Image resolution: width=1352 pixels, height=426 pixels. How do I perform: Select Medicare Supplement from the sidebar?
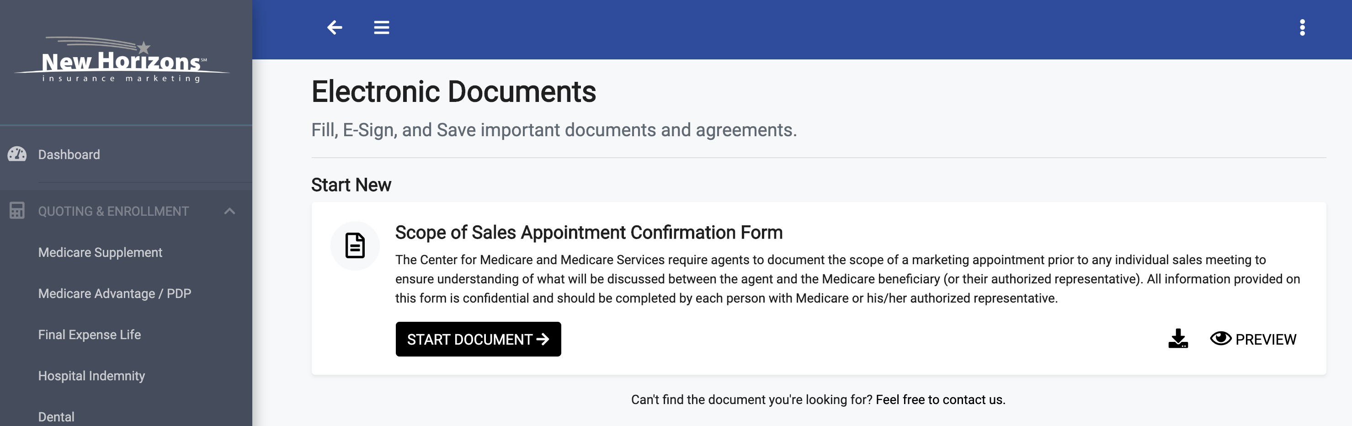pyautogui.click(x=100, y=252)
